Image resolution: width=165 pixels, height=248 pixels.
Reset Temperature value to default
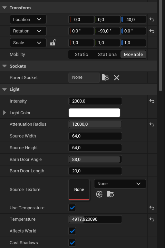coord(152,219)
